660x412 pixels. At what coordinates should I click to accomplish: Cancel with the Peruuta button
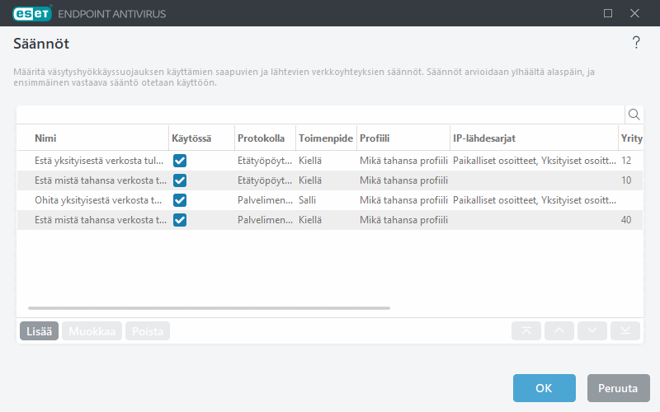(x=618, y=388)
